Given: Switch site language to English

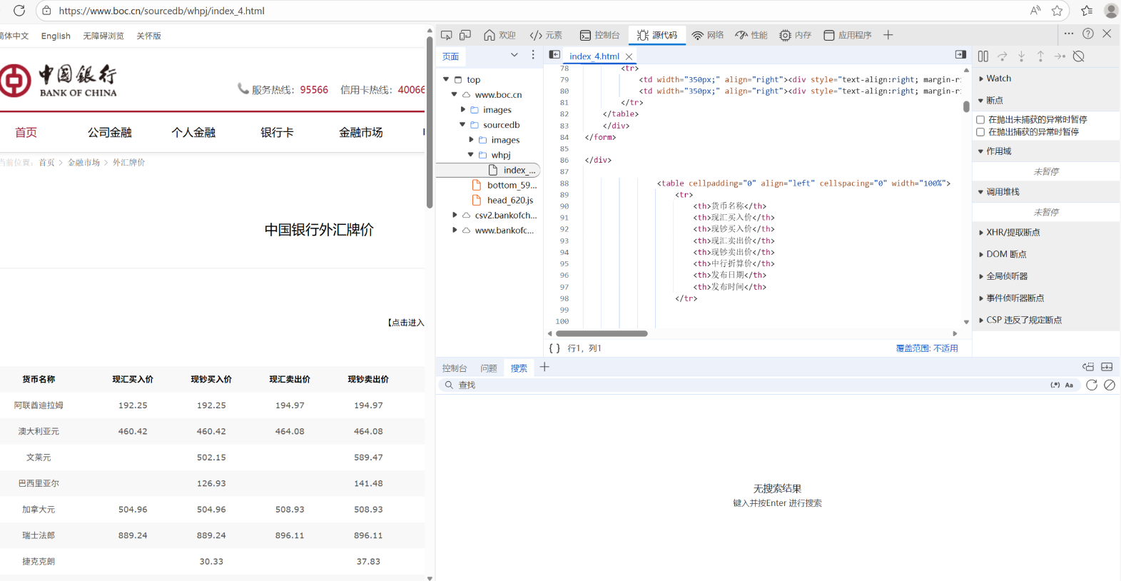Looking at the screenshot, I should tap(56, 36).
